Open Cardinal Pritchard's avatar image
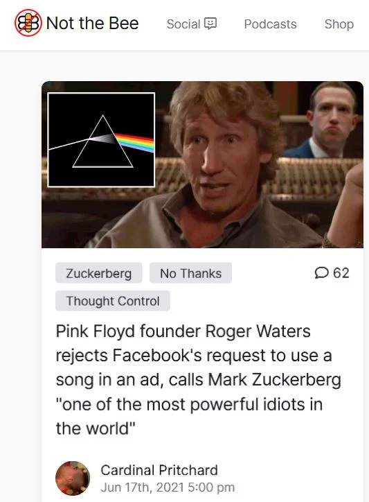The image size is (369, 502). click(73, 478)
